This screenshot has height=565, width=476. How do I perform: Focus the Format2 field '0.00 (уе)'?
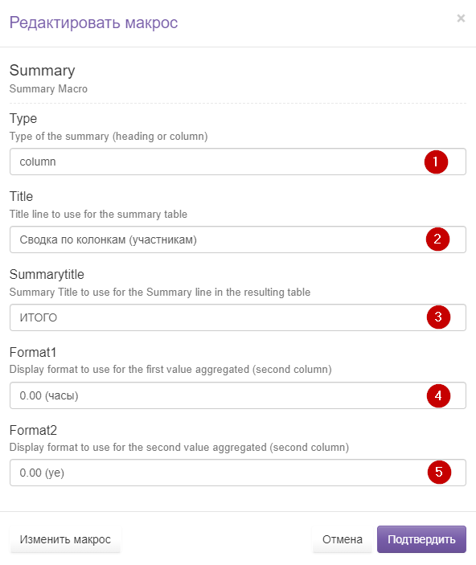pyautogui.click(x=238, y=473)
